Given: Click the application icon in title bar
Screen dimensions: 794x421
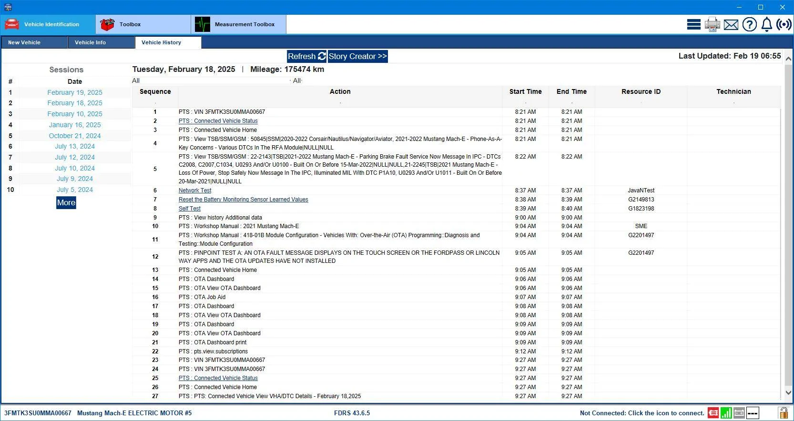Looking at the screenshot, I should [8, 7].
